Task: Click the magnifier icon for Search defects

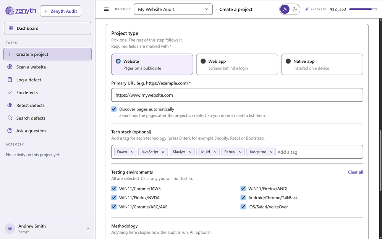Action: (x=10, y=118)
